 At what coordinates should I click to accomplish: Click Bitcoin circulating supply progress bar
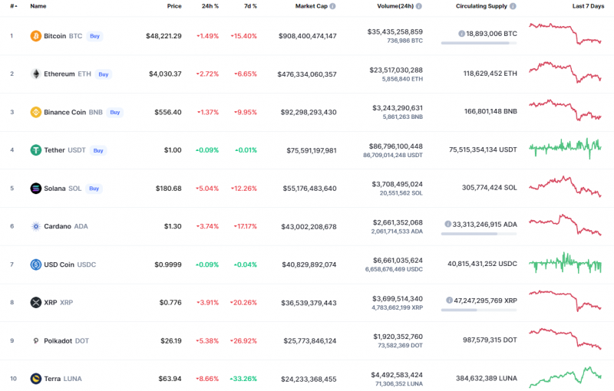tap(478, 43)
